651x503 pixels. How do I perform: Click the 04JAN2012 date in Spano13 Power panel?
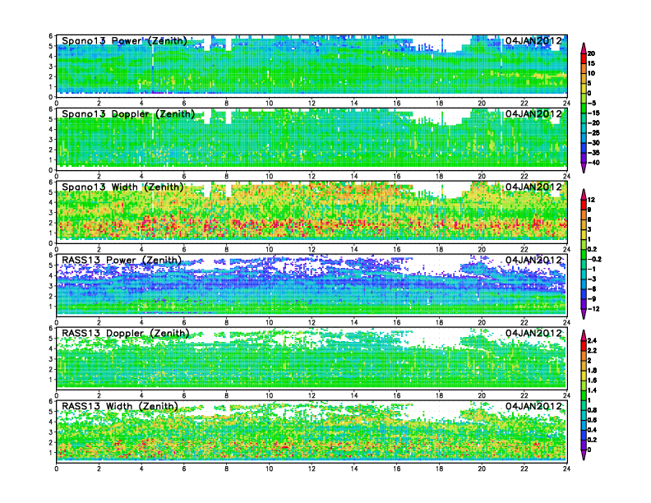pyautogui.click(x=533, y=40)
